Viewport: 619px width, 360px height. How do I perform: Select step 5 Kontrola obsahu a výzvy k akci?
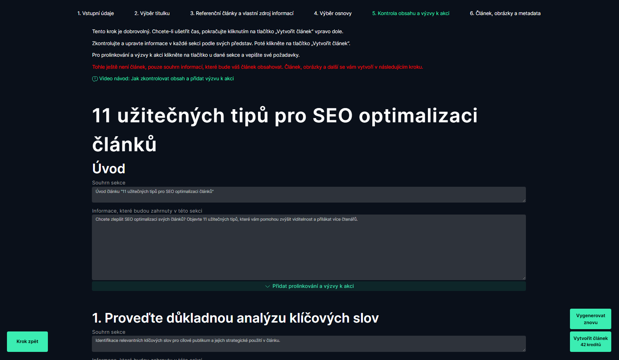click(411, 13)
